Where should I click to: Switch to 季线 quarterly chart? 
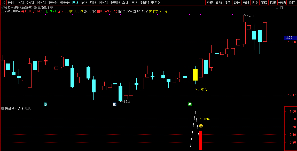point(126,3)
